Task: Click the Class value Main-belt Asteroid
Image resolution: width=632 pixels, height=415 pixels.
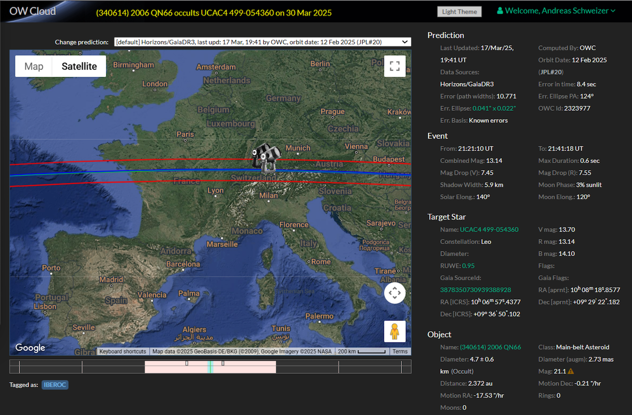Action: point(582,347)
